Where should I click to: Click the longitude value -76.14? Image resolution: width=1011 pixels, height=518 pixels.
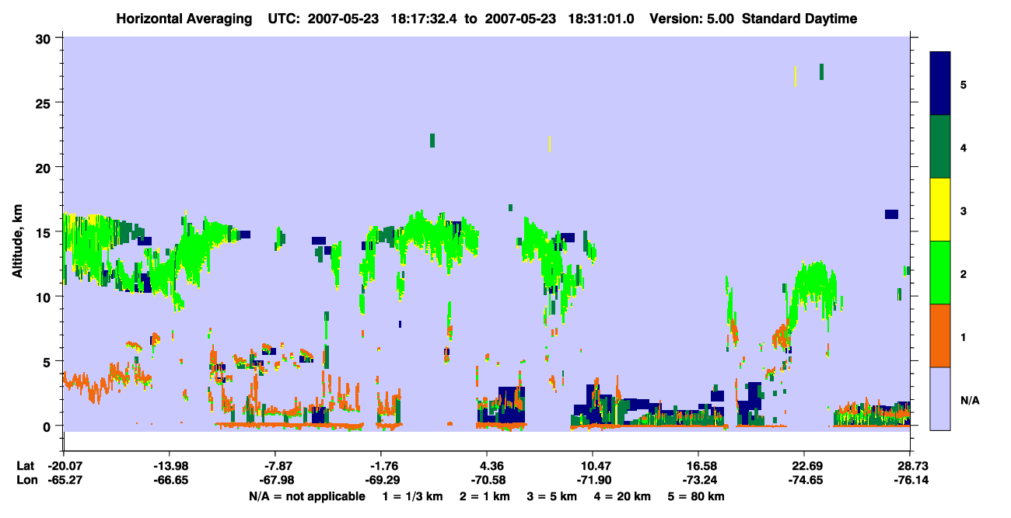click(910, 481)
